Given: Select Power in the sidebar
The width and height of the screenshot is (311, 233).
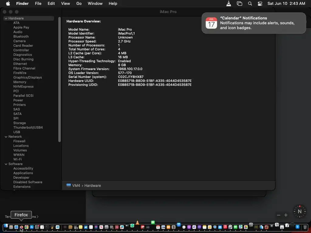Looking at the screenshot, I should tap(18, 100).
